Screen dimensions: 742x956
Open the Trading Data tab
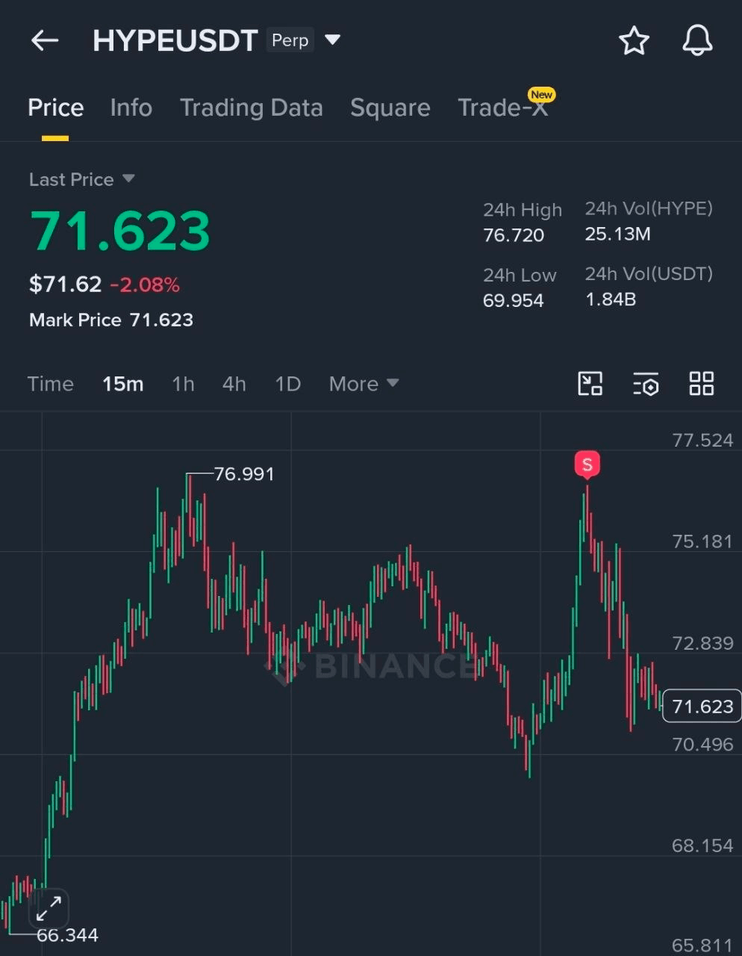coord(252,108)
